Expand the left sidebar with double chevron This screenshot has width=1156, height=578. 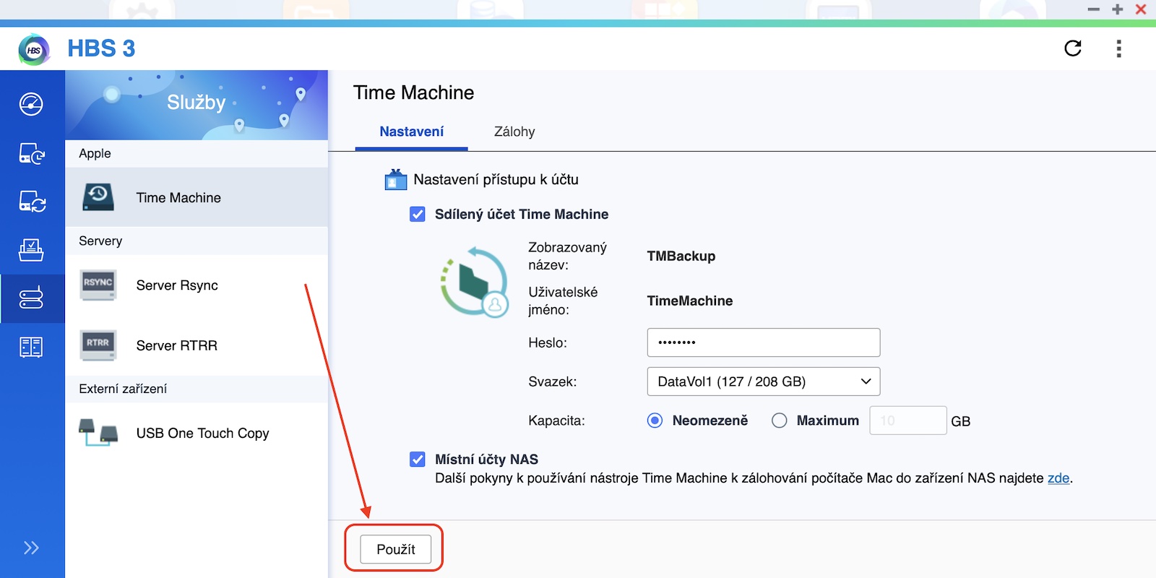click(31, 548)
